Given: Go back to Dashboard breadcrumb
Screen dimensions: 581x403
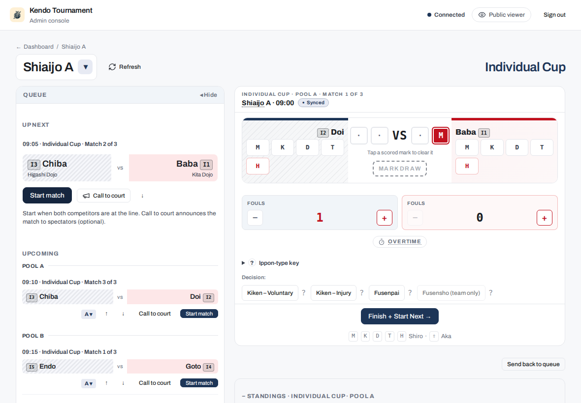Looking at the screenshot, I should coord(38,47).
